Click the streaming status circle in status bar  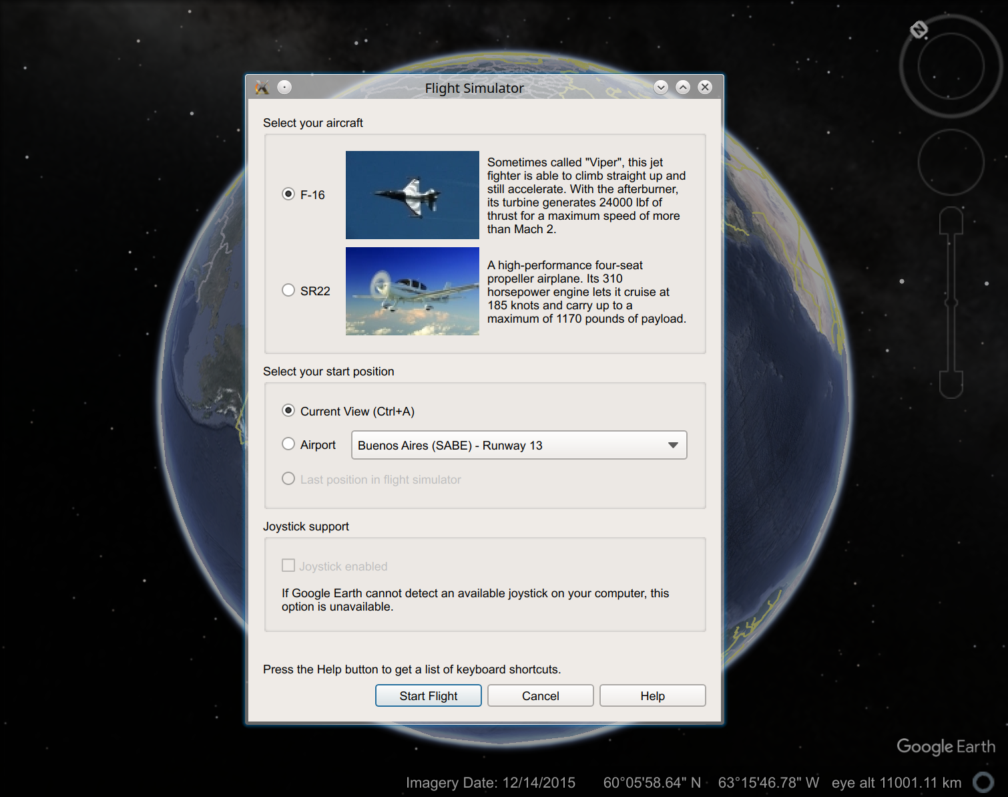pyautogui.click(x=983, y=782)
